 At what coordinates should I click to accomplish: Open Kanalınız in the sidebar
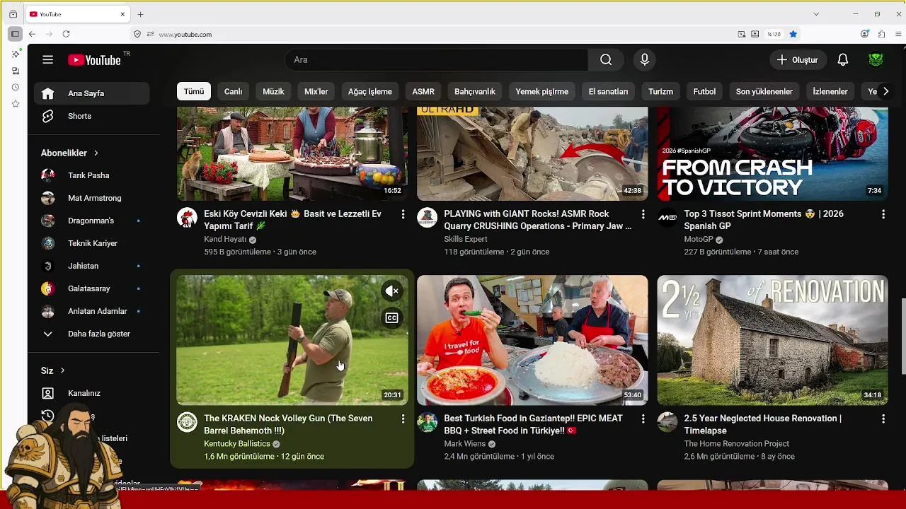91,393
